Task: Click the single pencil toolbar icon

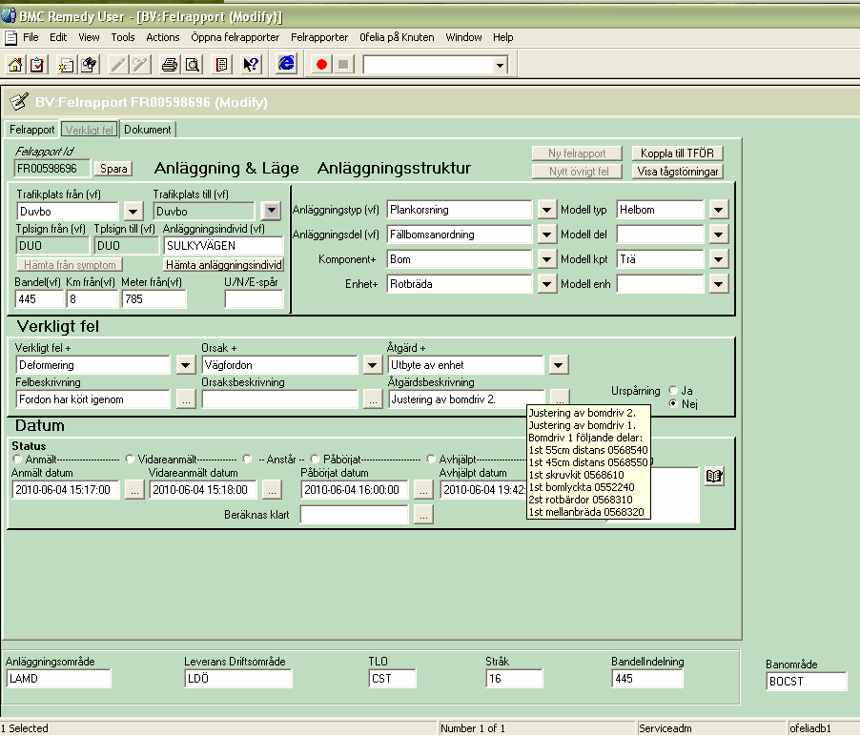Action: pos(117,65)
